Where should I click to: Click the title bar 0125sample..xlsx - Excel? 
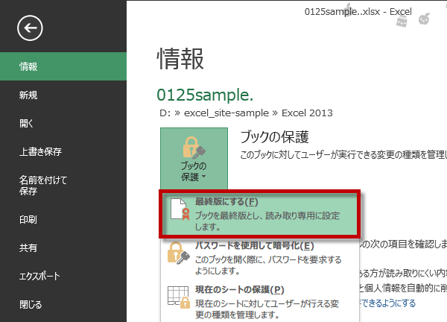[x=358, y=12]
